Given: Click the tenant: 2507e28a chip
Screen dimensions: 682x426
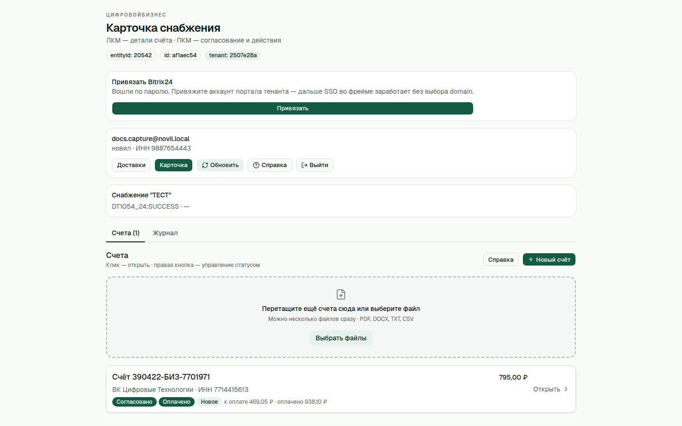Looking at the screenshot, I should (233, 55).
